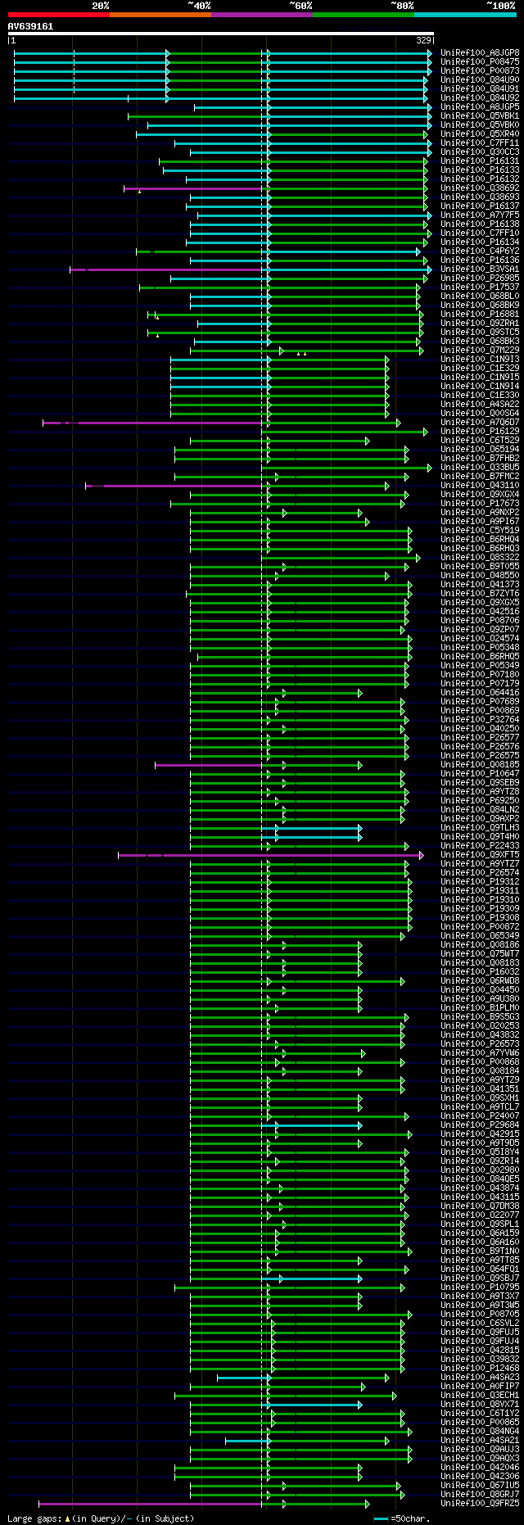Select the UniRef100_Q43874 label

pos(480,1188)
